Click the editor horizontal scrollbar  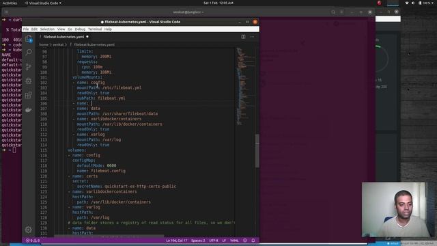point(109,236)
